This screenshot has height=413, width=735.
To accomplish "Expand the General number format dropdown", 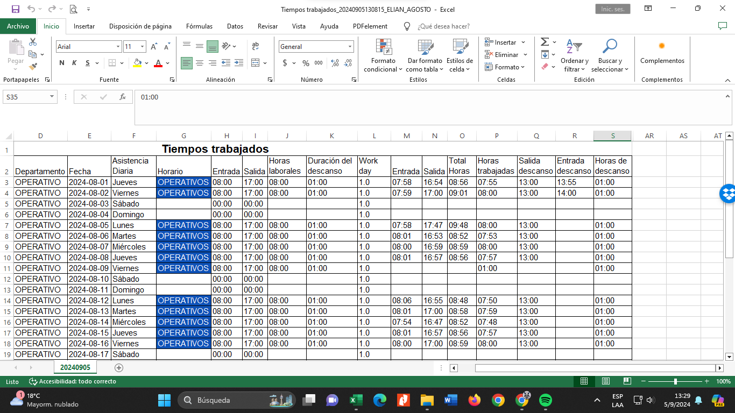I will (350, 47).
